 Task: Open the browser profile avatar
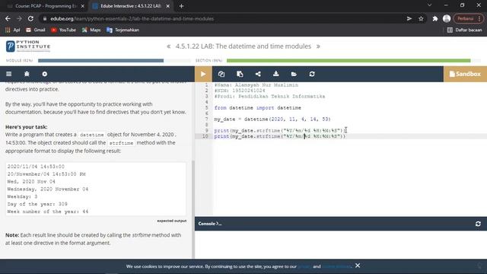point(447,18)
